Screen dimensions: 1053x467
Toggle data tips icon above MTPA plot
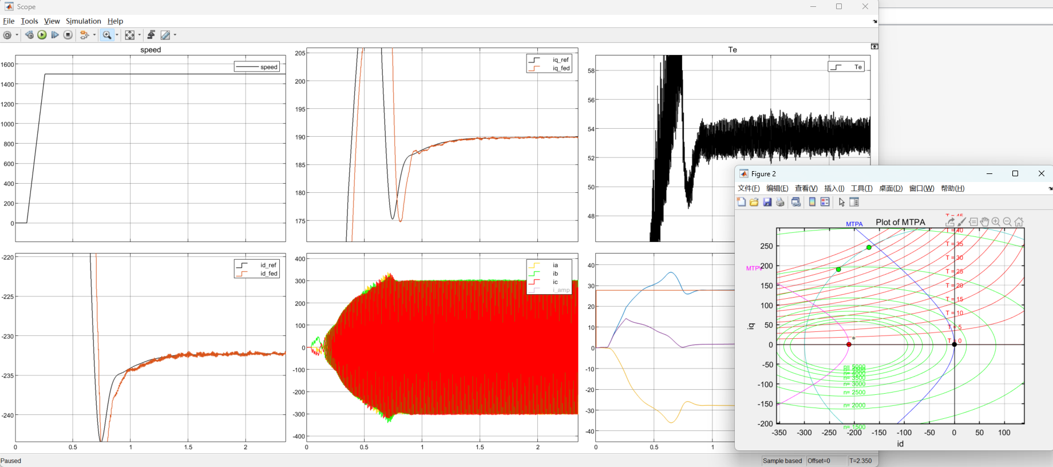[973, 222]
